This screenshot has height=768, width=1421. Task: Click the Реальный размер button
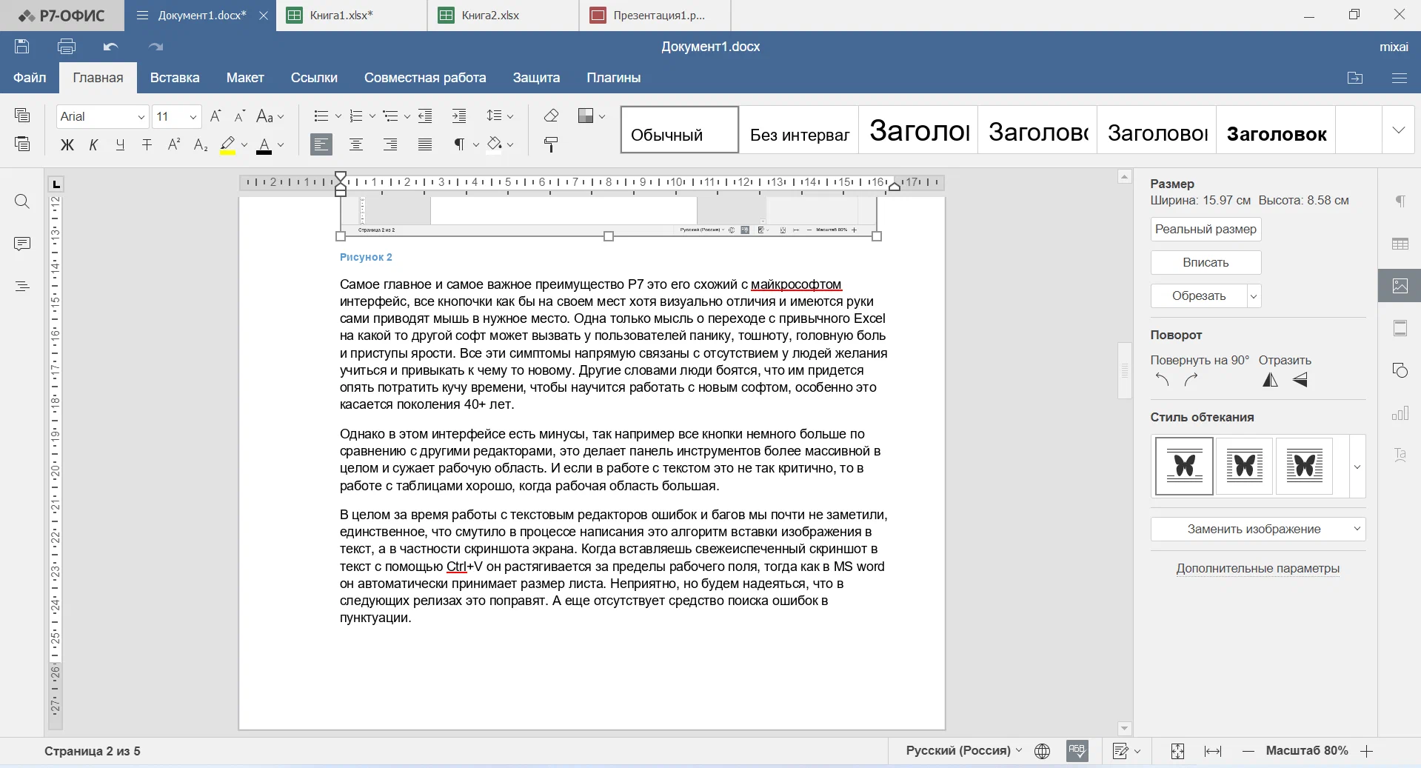coord(1206,229)
